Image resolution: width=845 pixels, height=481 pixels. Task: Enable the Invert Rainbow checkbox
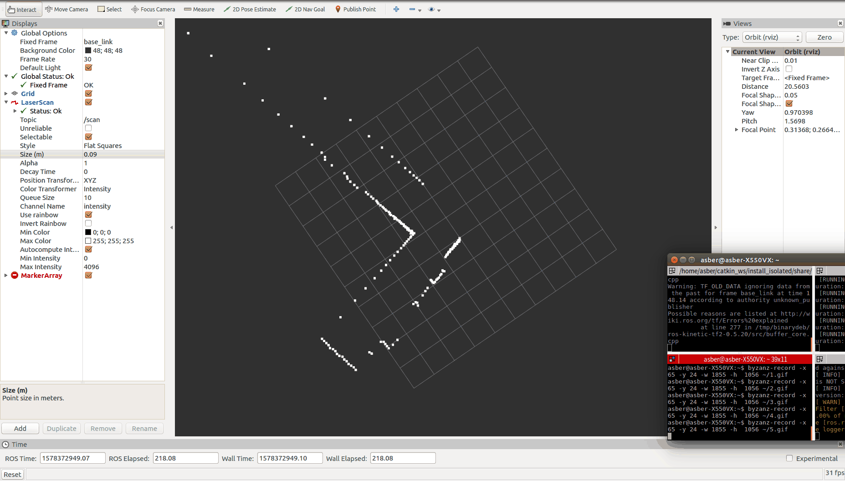[x=88, y=223]
